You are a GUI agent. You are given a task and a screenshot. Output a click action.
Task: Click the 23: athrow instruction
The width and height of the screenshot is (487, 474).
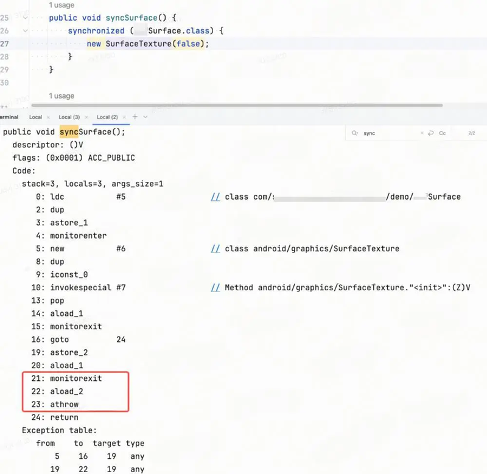(55, 405)
